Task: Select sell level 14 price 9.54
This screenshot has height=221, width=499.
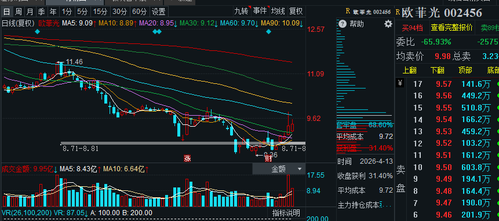Action: tap(444, 120)
